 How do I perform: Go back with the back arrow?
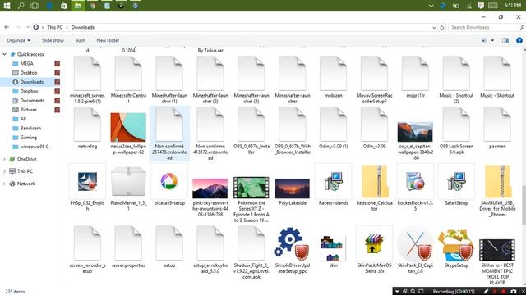point(7,27)
